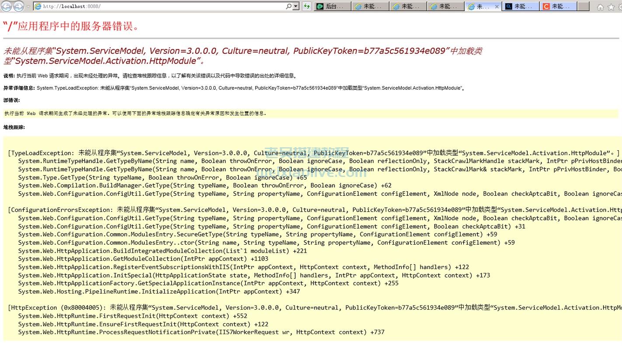Click the HttpApplication.InitSpecial +173 stack line
622x346 pixels.
[254, 275]
